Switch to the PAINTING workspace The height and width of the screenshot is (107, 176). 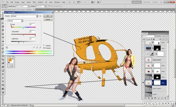(147, 2)
